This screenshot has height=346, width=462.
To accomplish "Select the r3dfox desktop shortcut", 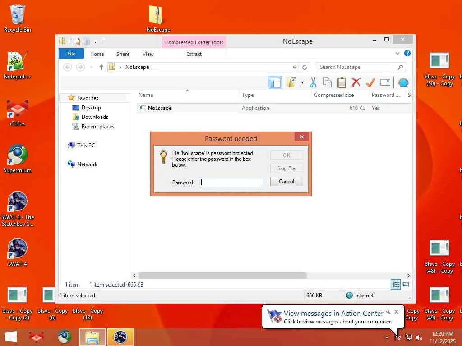I will pyautogui.click(x=18, y=112).
